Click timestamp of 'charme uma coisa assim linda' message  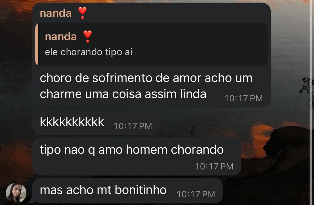point(244,98)
